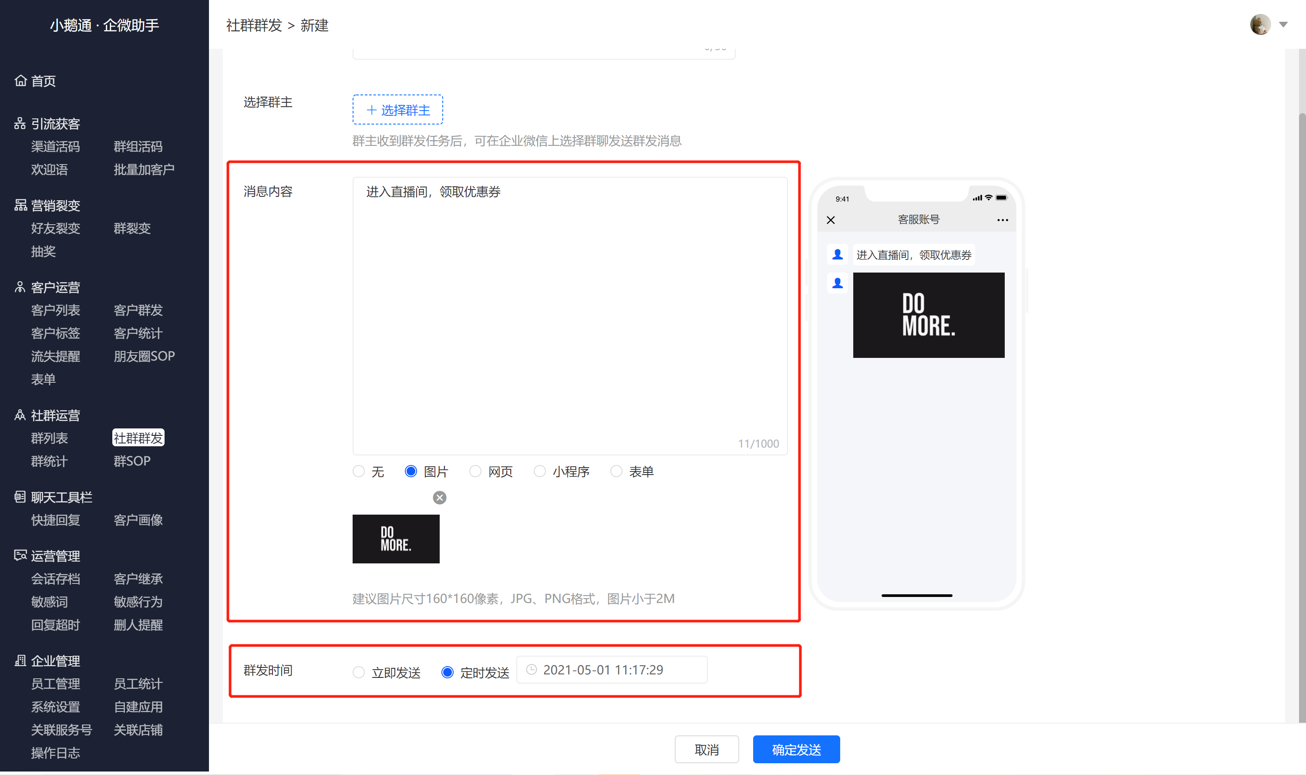Click the 取消 button

point(707,749)
